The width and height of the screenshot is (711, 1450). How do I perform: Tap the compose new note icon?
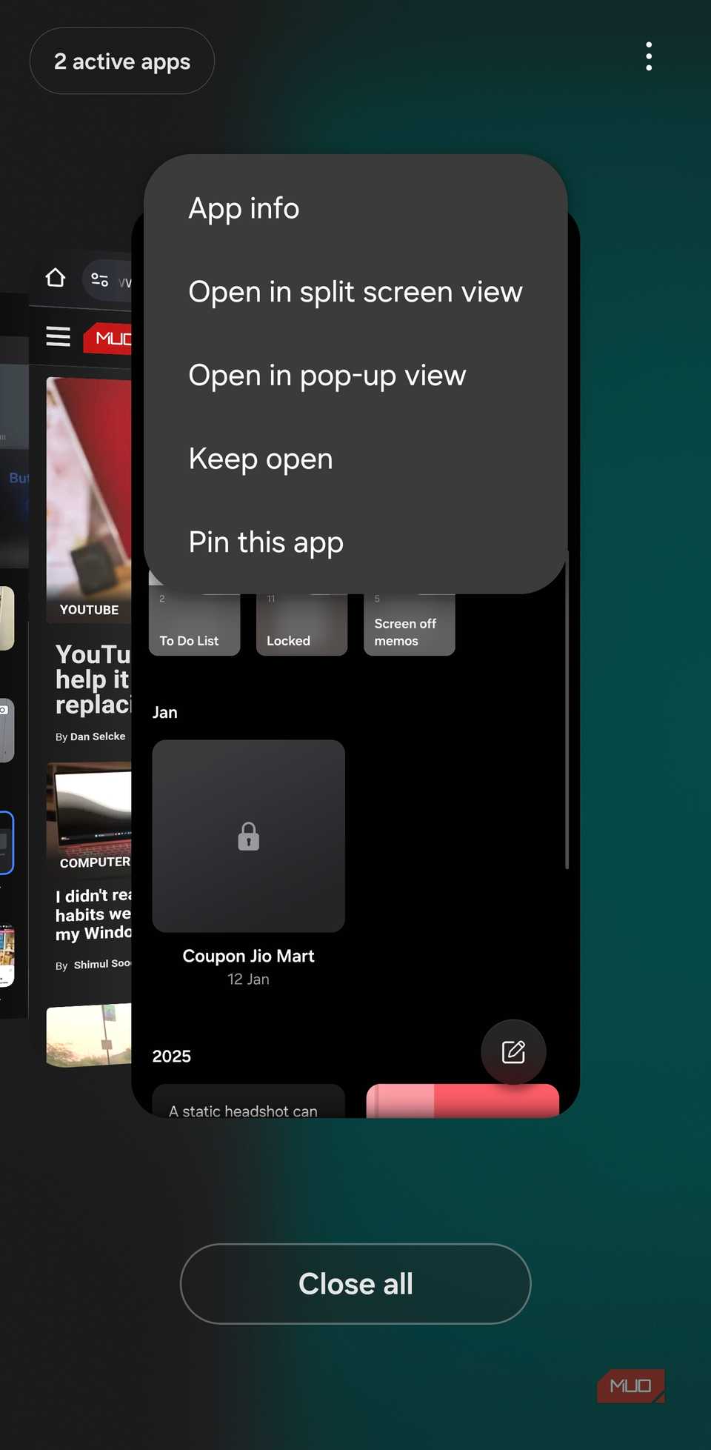point(513,1051)
